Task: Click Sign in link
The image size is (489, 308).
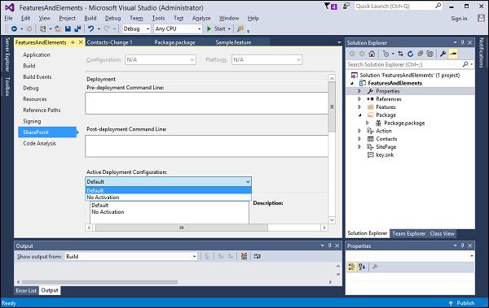Action: pos(459,19)
